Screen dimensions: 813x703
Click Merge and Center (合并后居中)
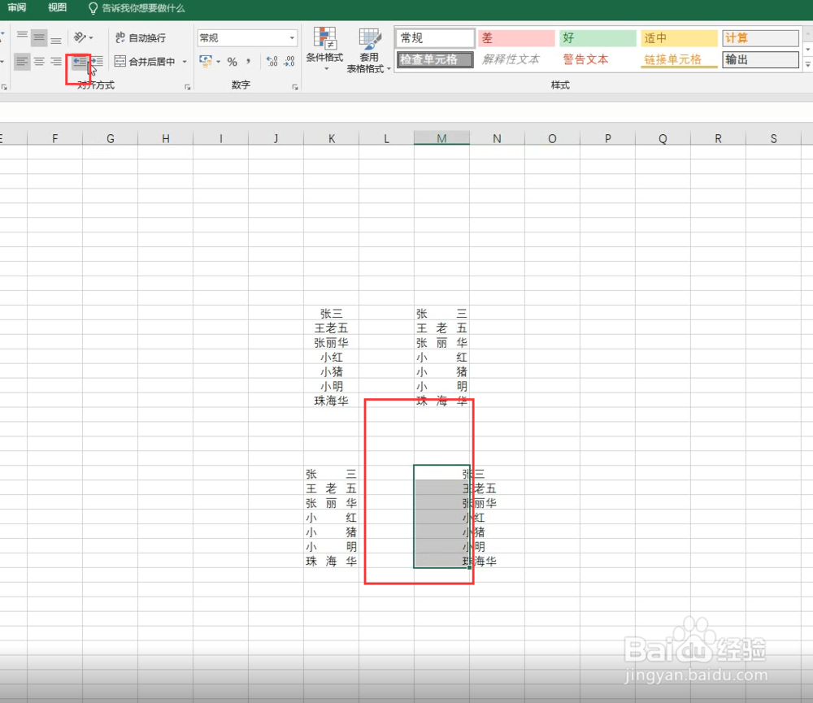(145, 62)
